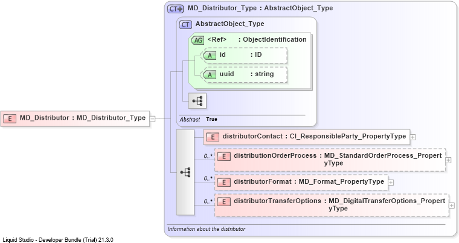This screenshot has height=243, width=459.
Task: Select the AbstractObject_Type heading text
Action: pos(230,24)
